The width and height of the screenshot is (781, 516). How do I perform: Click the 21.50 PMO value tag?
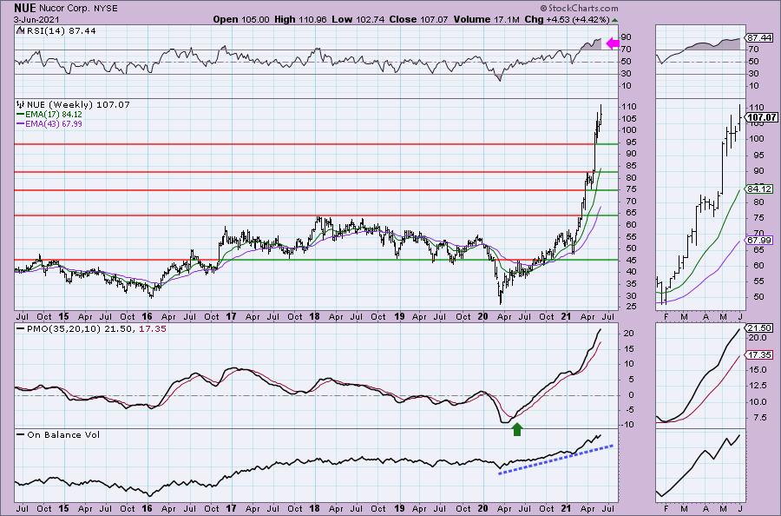click(x=758, y=328)
